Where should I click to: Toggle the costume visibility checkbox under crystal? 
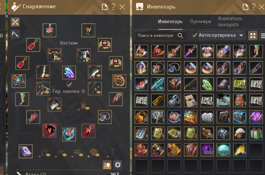point(69,85)
